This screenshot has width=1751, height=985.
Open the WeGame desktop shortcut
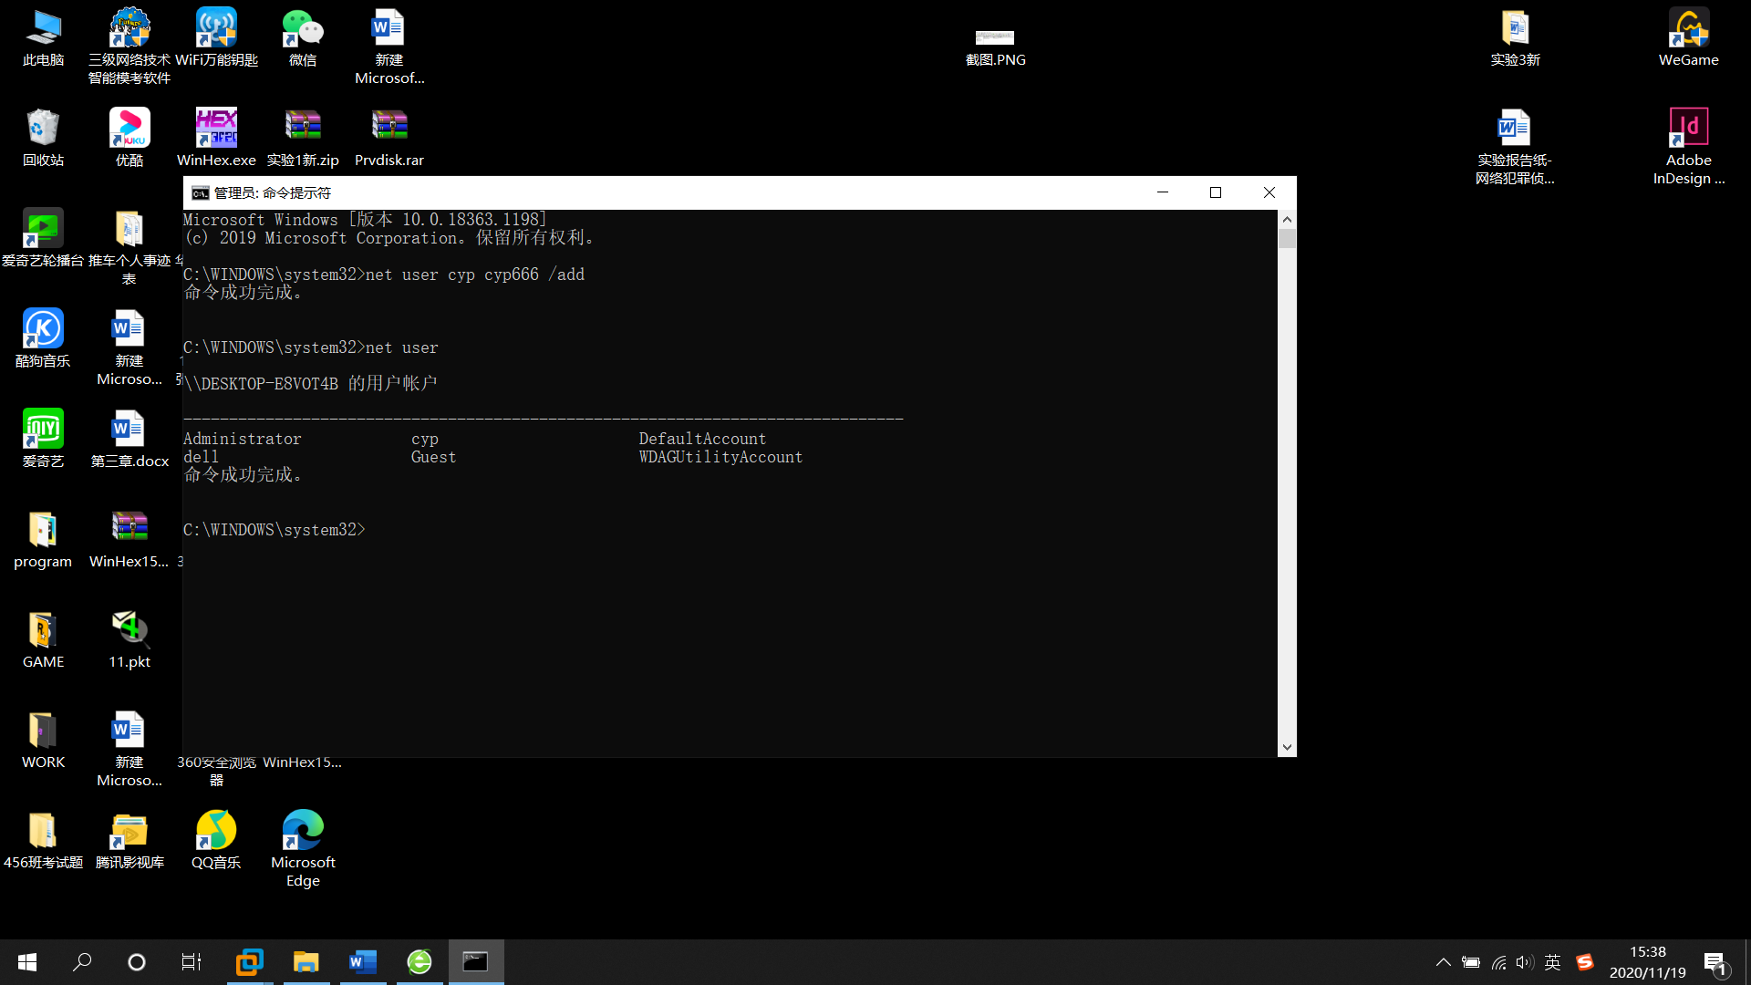[1688, 29]
